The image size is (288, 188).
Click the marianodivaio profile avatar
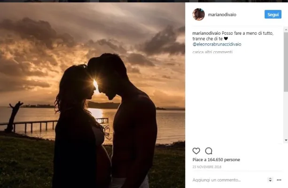(x=199, y=14)
